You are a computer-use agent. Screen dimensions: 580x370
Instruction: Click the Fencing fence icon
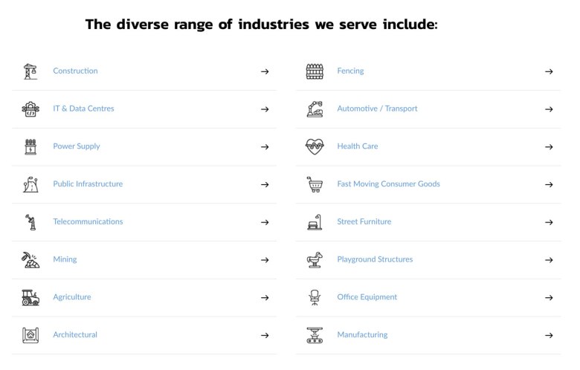coord(315,71)
